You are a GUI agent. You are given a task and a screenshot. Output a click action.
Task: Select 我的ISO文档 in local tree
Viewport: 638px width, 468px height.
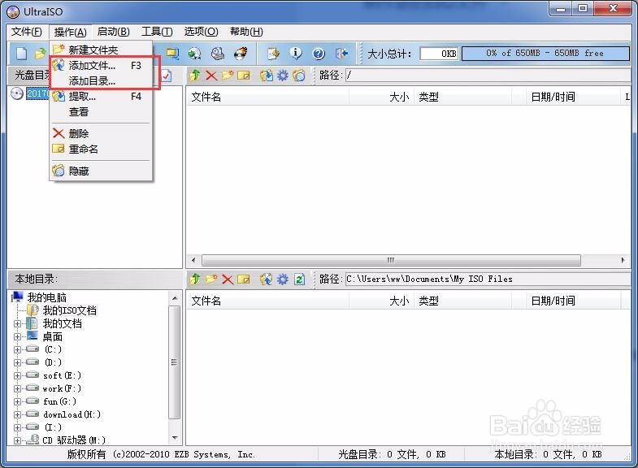70,310
